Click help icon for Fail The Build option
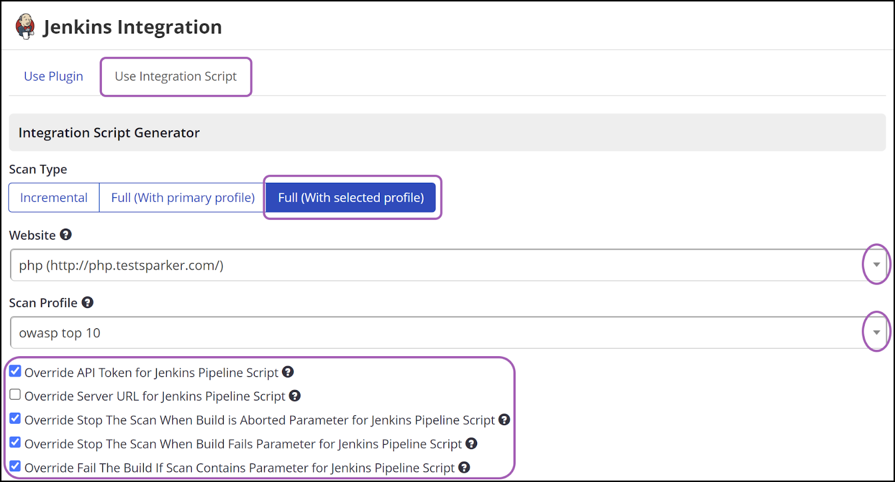Viewport: 895px width, 482px height. click(464, 467)
